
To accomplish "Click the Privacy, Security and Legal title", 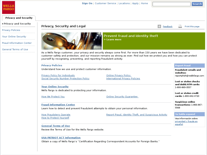I will 63,26.
